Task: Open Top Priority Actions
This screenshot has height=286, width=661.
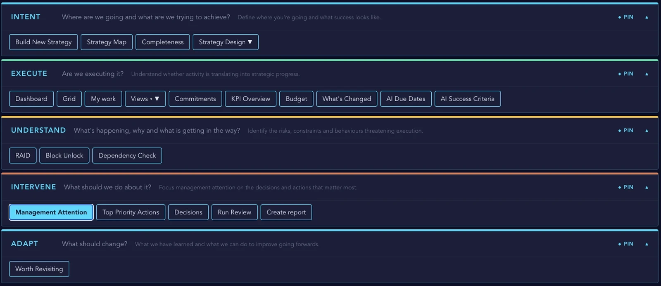Action: pyautogui.click(x=131, y=212)
